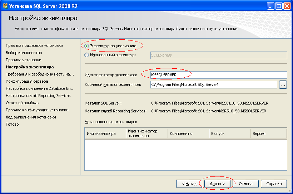Select the step Правила установки

24,60
